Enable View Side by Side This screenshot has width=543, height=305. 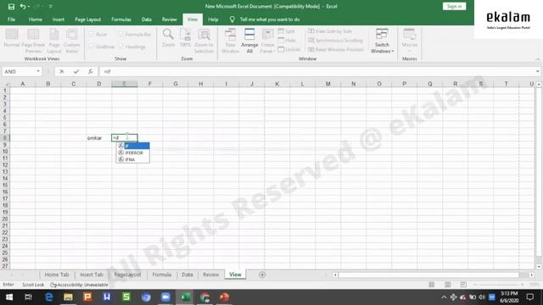[330, 31]
